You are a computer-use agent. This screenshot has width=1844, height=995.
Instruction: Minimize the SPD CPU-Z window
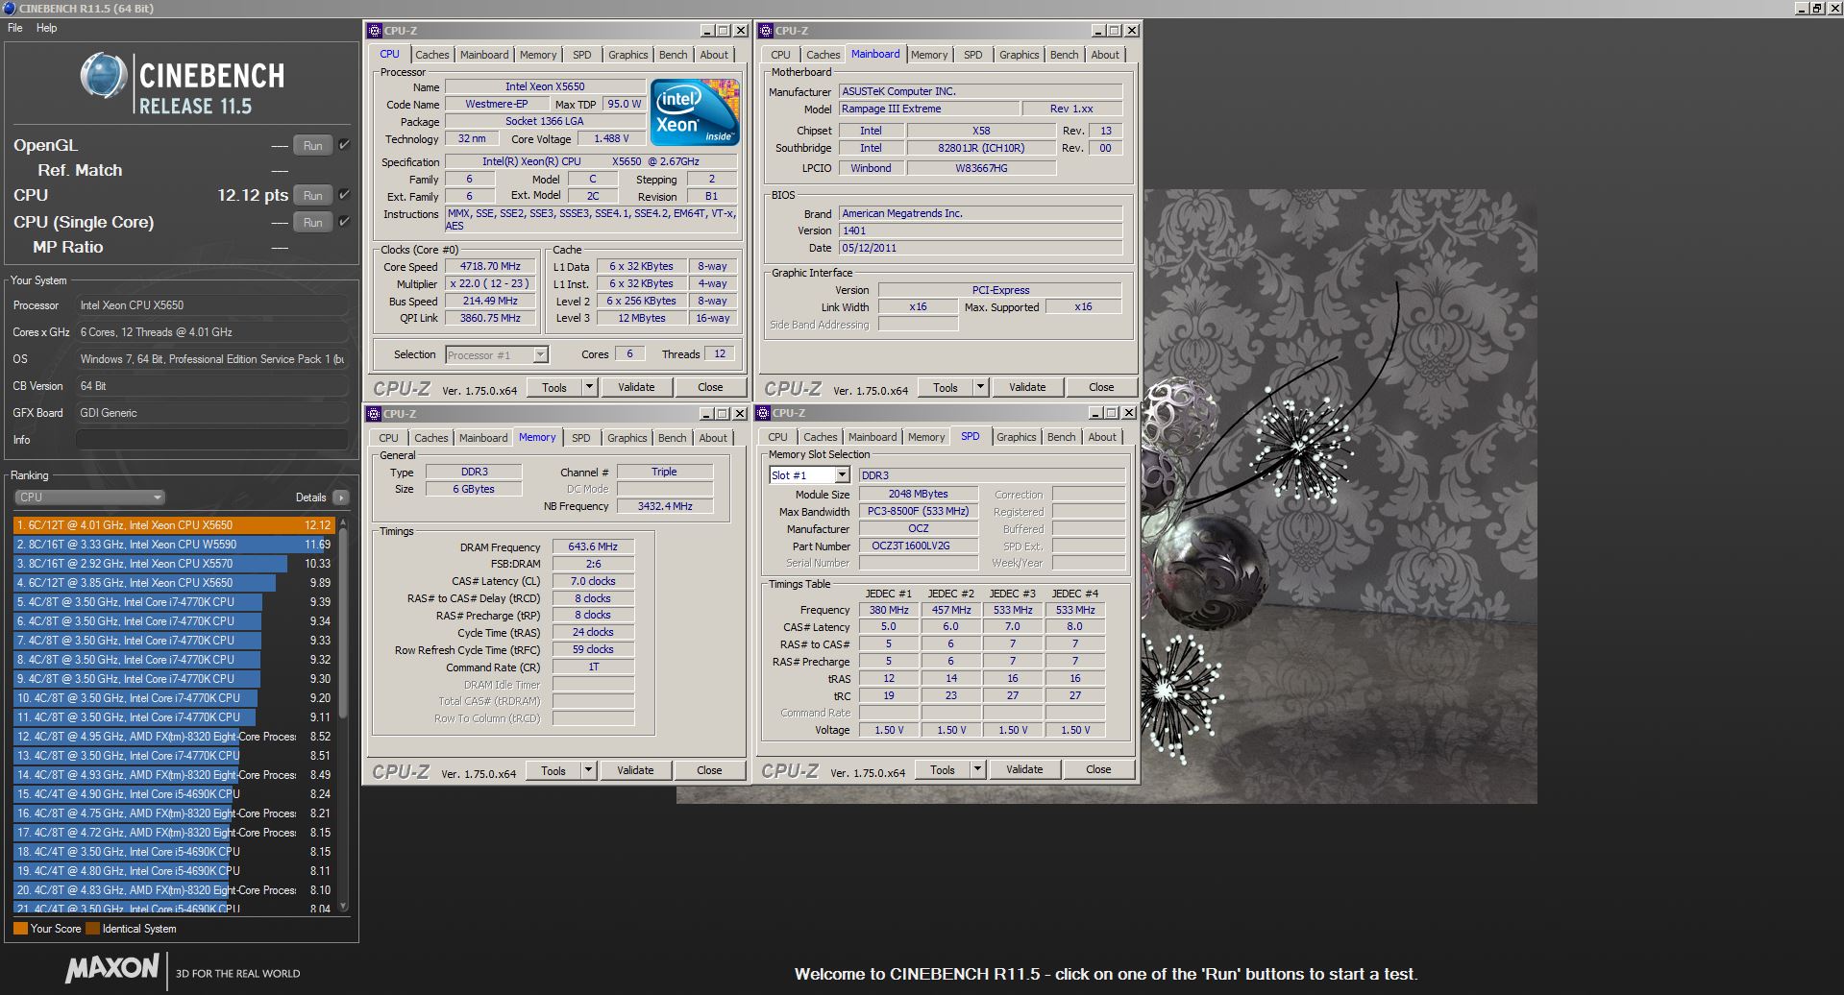1094,413
